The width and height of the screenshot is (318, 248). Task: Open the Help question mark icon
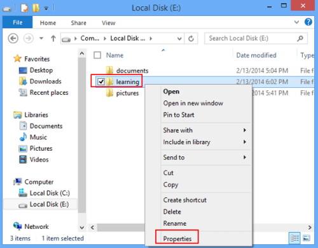308,22
